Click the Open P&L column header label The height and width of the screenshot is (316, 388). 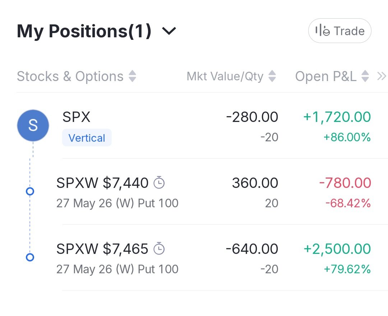(x=326, y=76)
